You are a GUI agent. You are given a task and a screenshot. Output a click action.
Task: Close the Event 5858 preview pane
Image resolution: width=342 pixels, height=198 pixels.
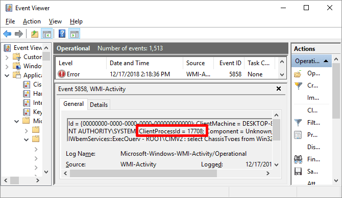(279, 89)
